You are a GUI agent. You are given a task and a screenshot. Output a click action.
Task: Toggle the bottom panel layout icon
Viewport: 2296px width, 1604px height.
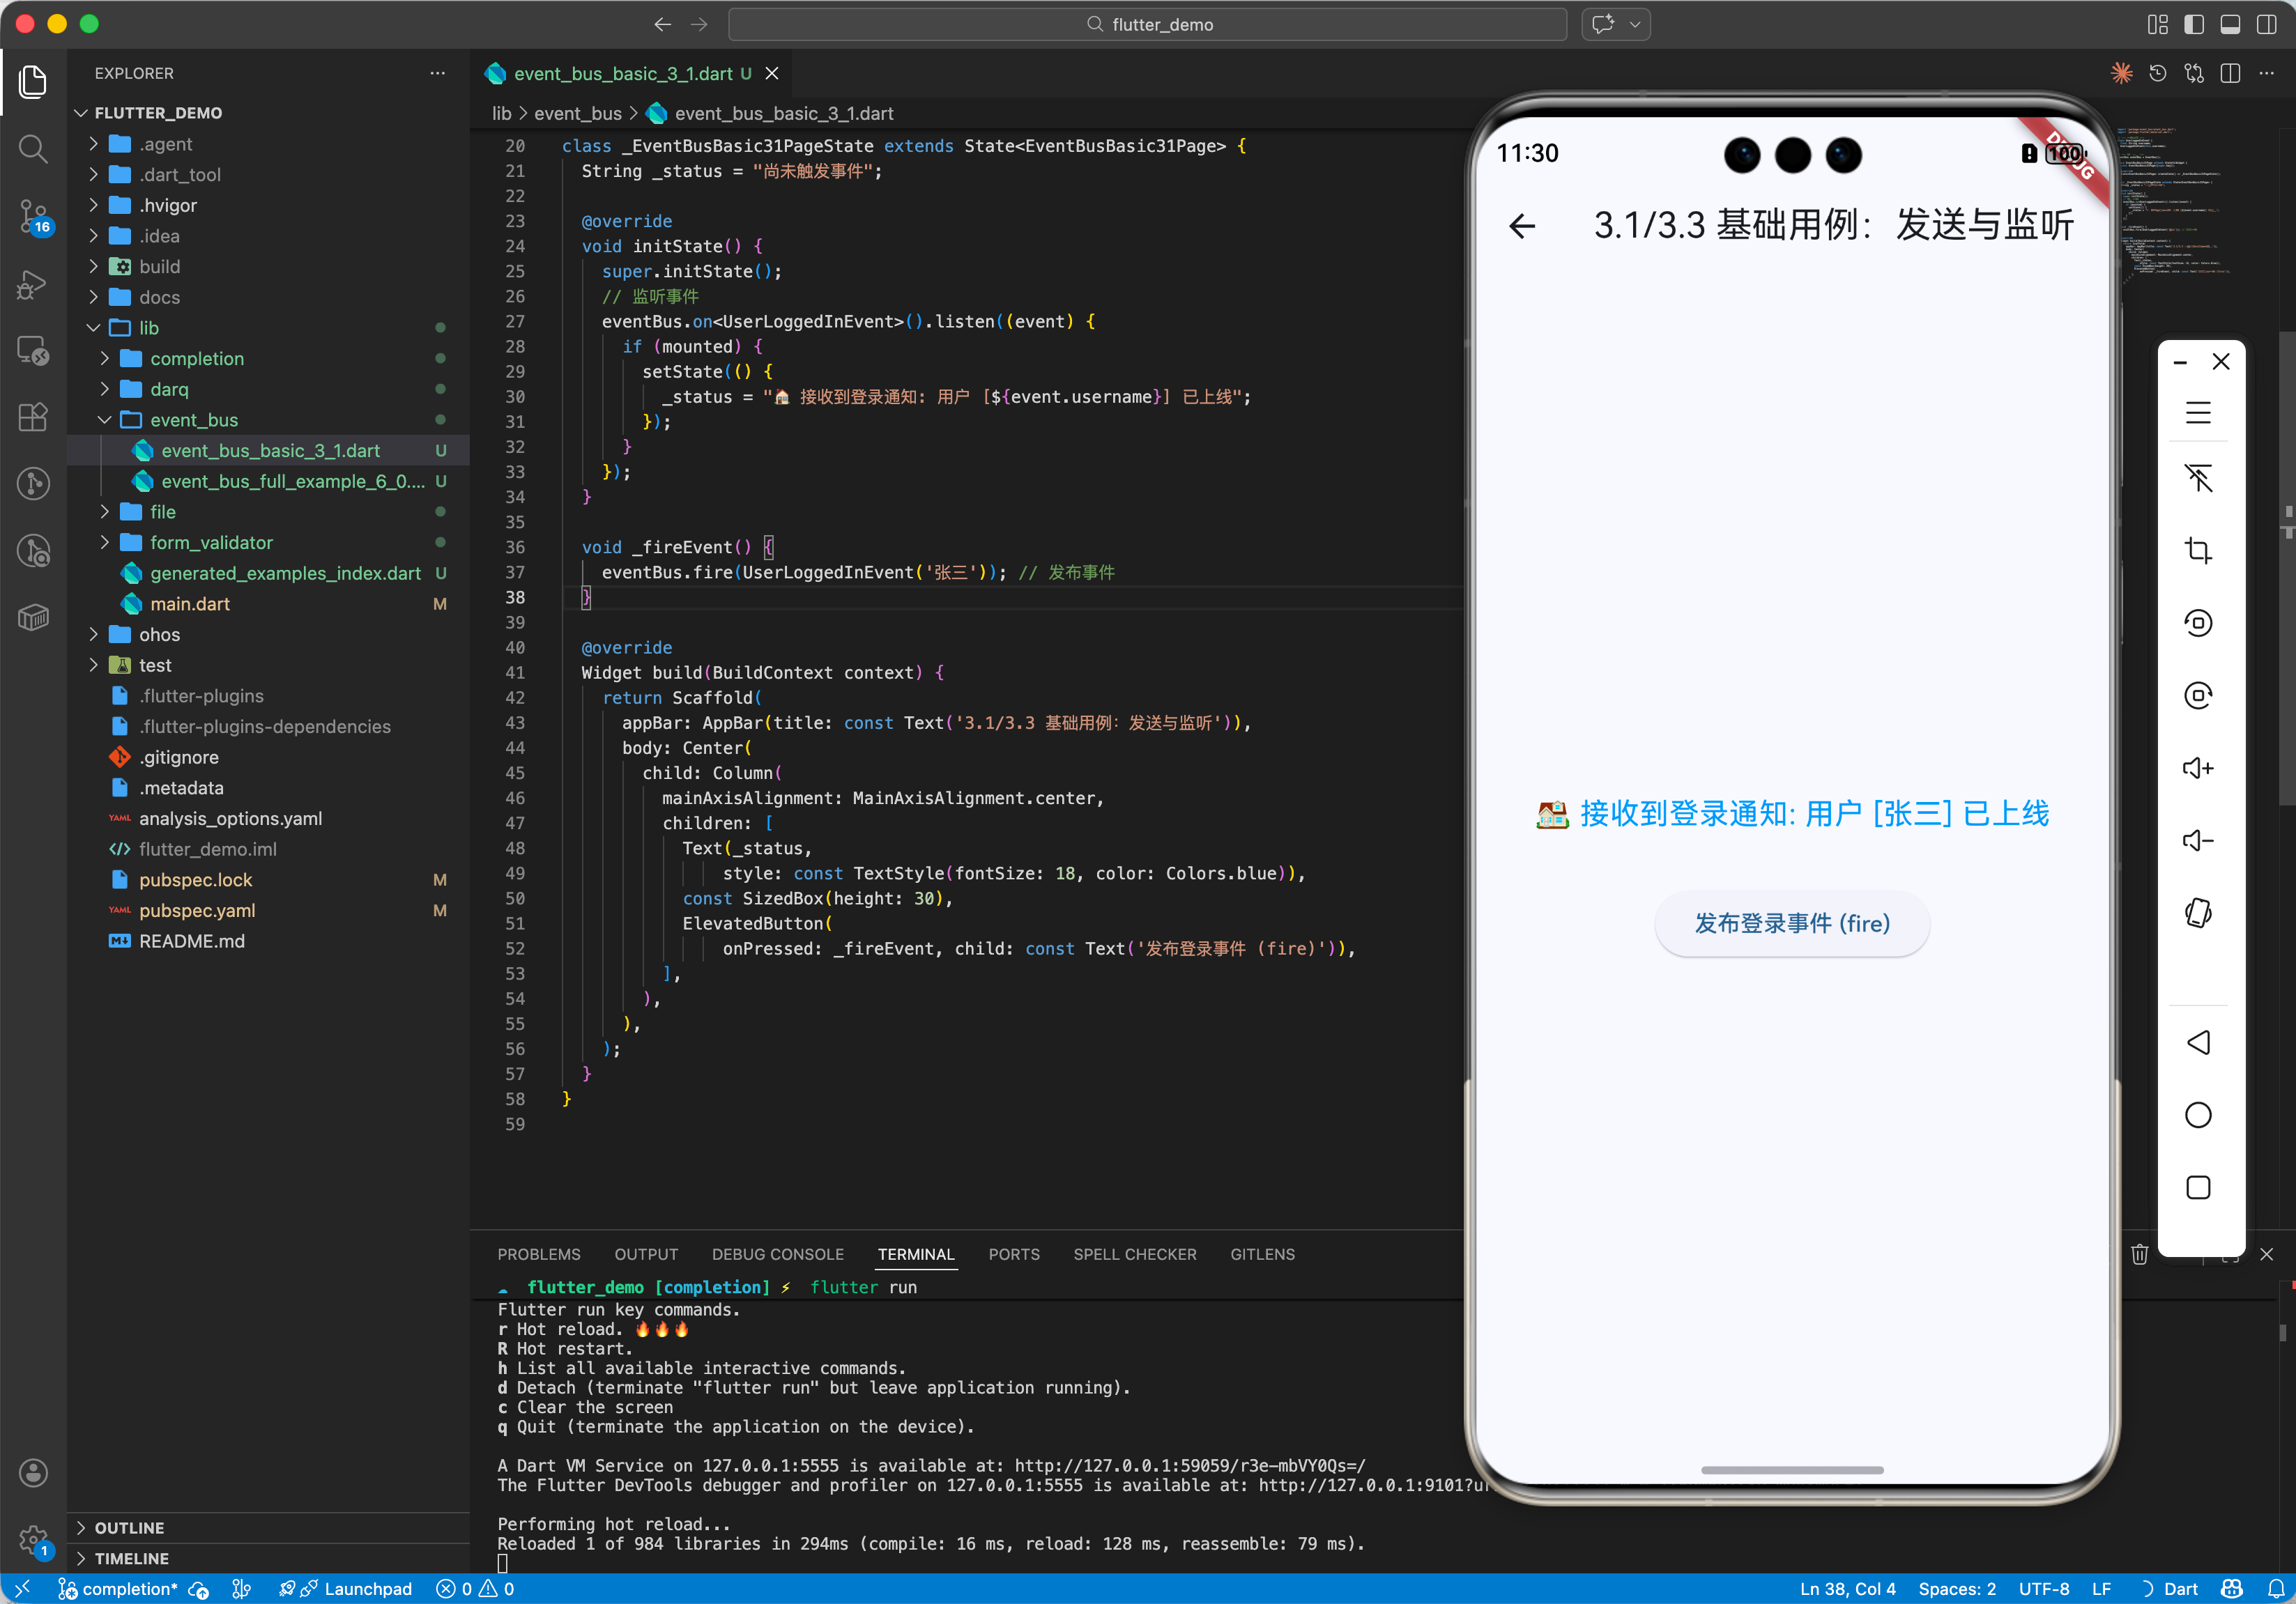pyautogui.click(x=2230, y=24)
